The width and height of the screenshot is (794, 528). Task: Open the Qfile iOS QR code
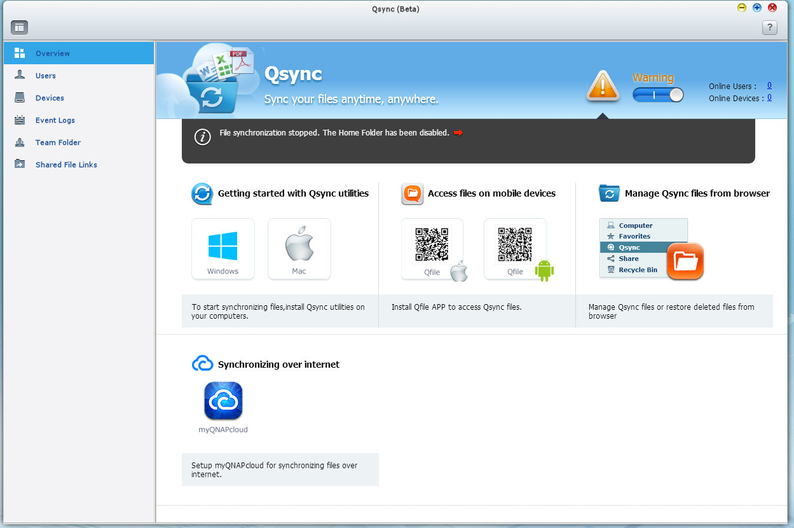coord(432,244)
